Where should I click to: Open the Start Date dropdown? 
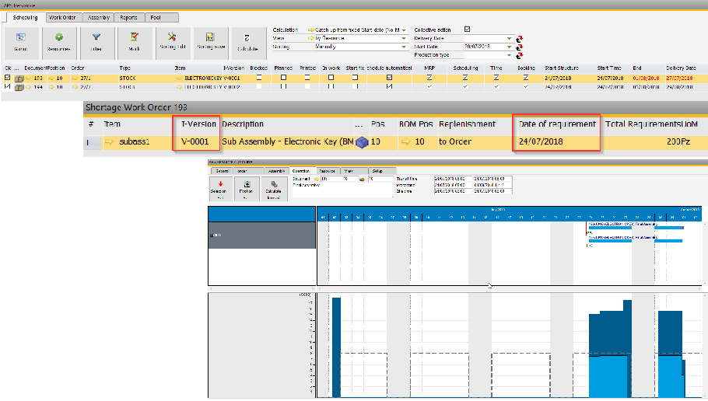(510, 47)
